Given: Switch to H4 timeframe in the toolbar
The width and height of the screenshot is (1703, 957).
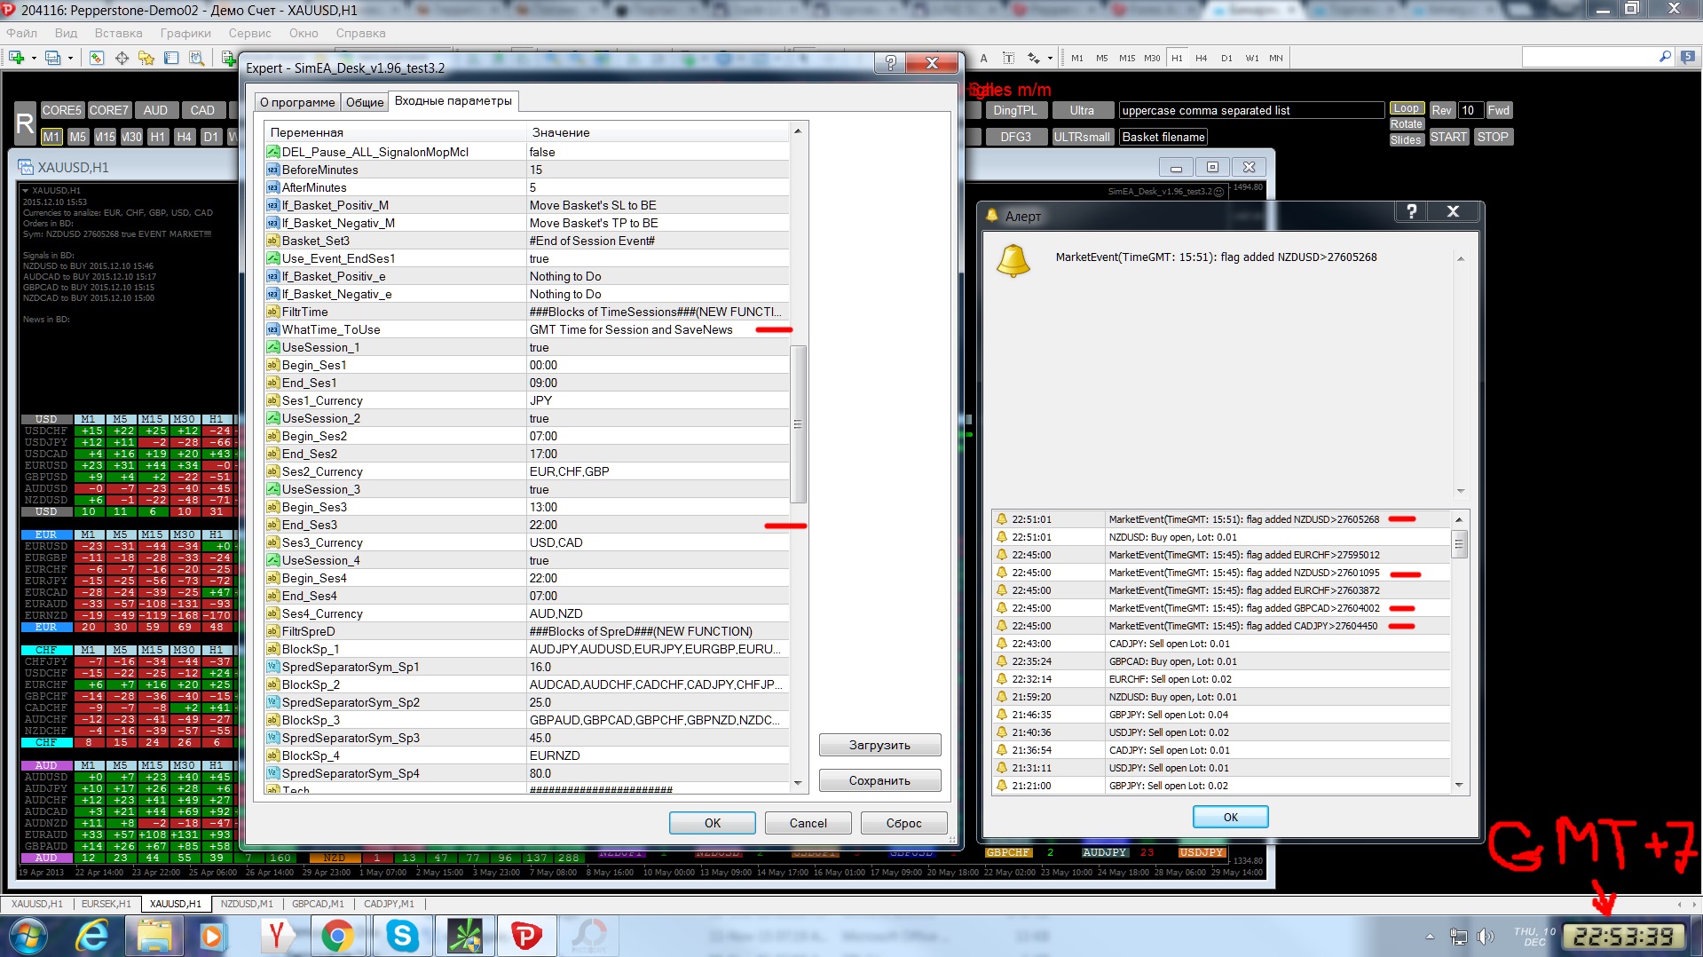Looking at the screenshot, I should click(1202, 58).
